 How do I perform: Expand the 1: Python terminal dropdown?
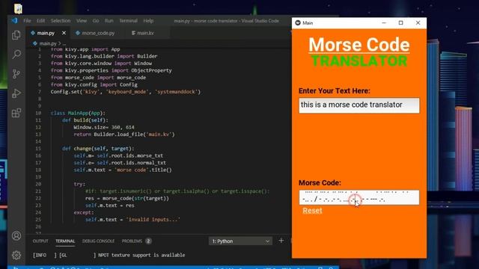(240, 241)
